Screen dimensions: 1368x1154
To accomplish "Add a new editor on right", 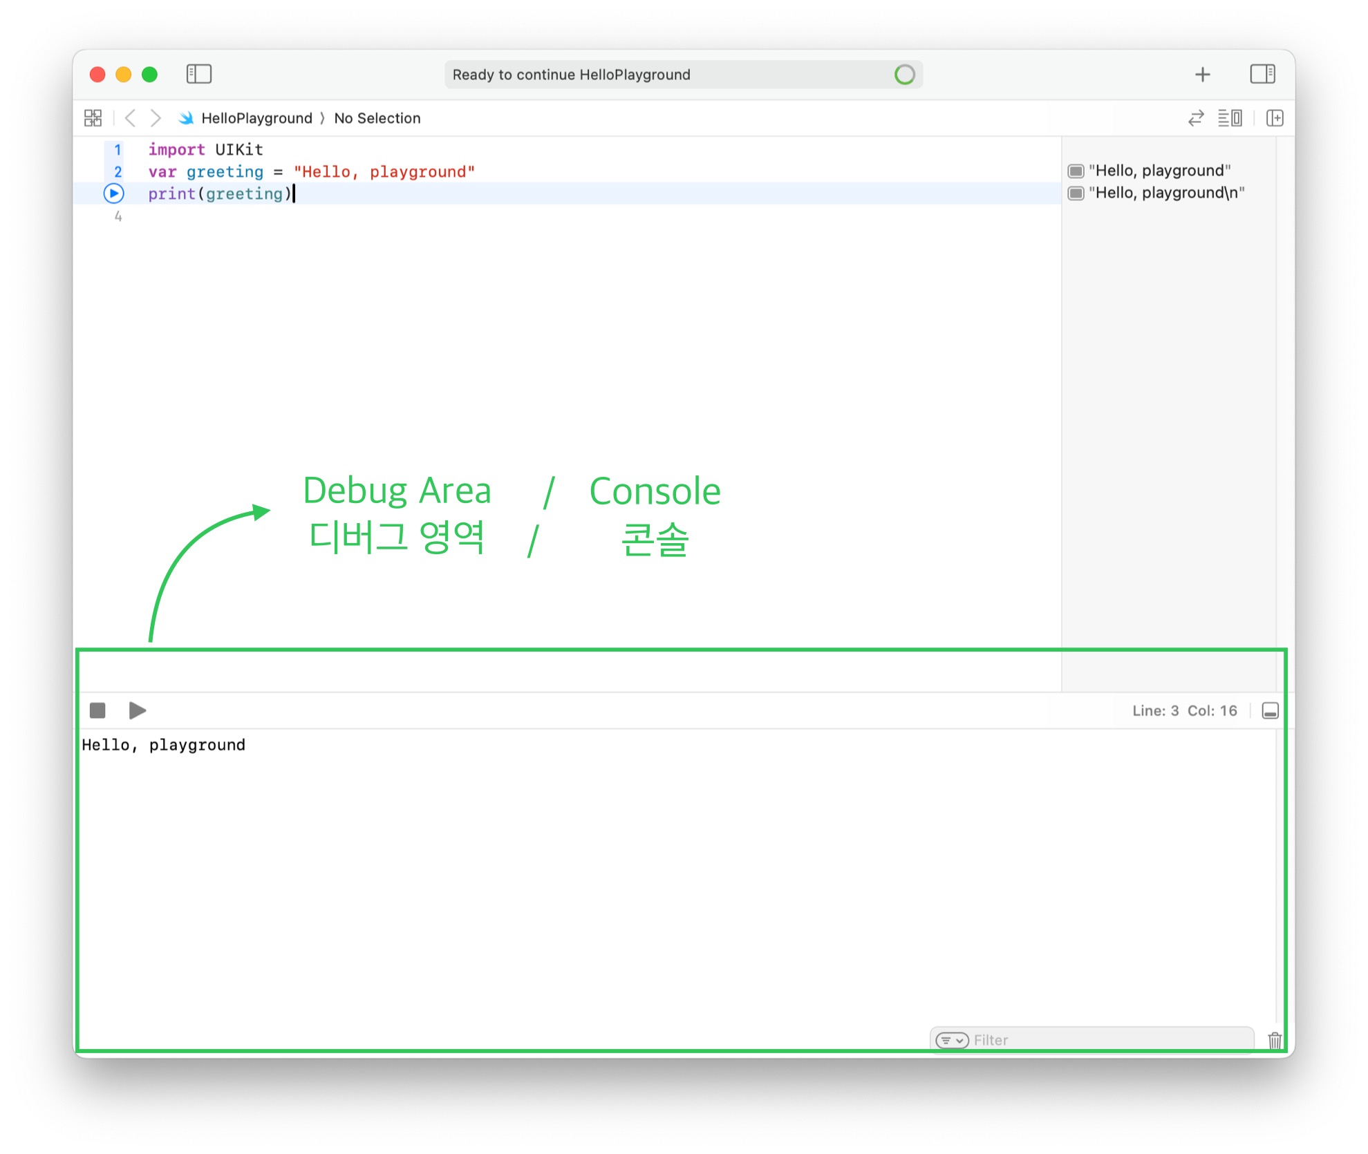I will (1275, 118).
